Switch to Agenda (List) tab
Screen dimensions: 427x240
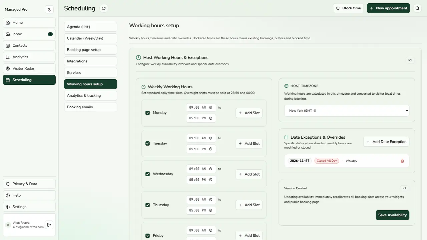click(90, 27)
